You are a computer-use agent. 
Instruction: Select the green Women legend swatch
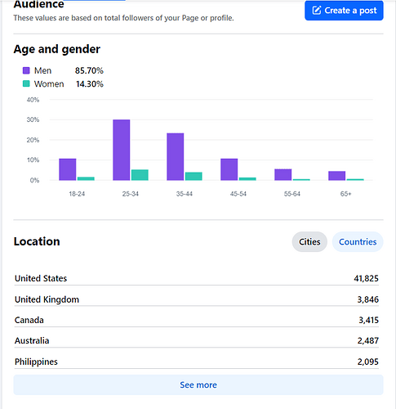point(26,83)
